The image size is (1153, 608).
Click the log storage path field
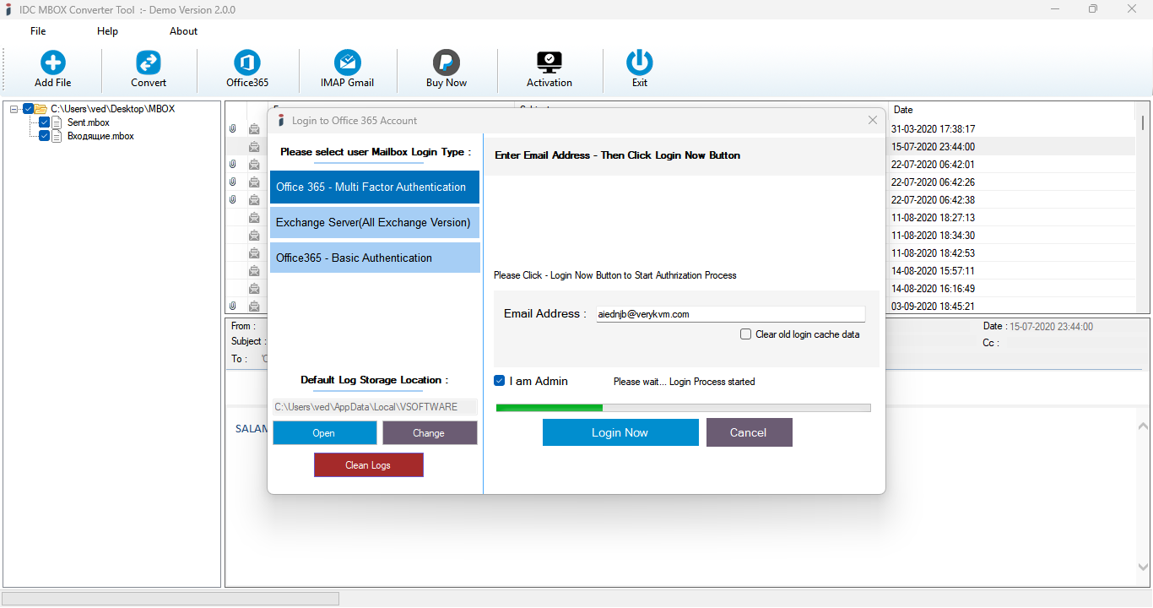[375, 407]
